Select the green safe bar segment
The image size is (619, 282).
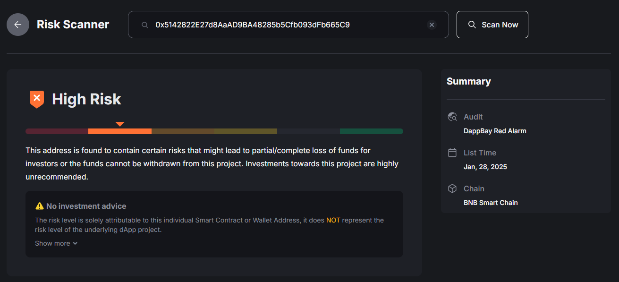[x=372, y=131]
